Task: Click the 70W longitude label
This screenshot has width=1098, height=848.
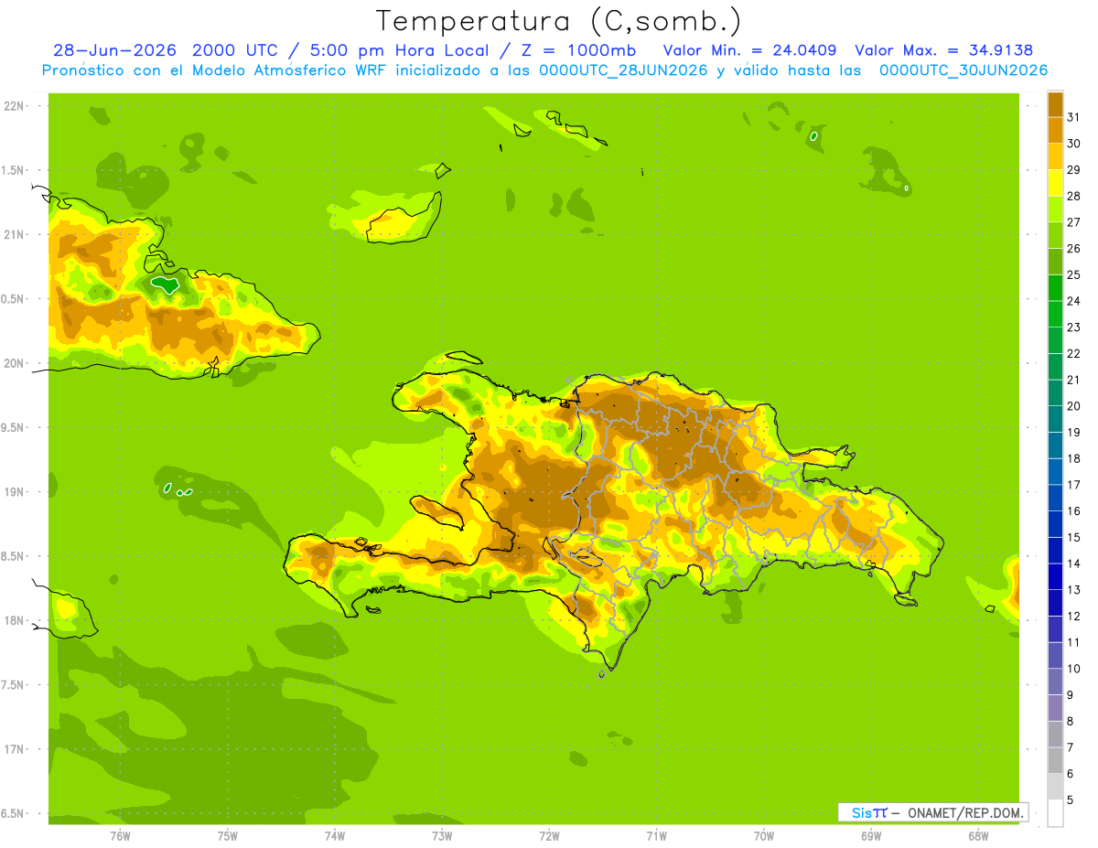Action: pyautogui.click(x=763, y=835)
